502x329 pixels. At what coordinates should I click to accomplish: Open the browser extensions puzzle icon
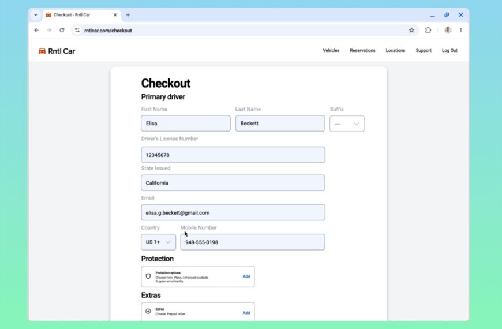coord(428,30)
